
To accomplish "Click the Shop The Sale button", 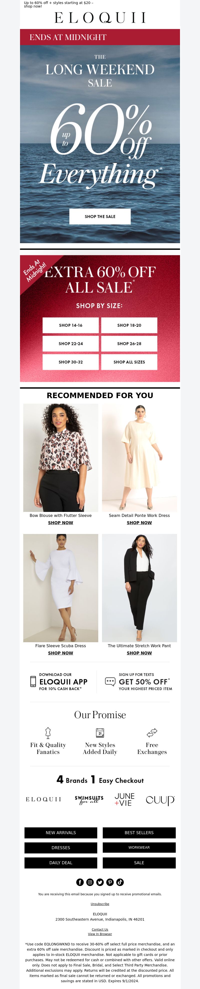I will [x=100, y=216].
